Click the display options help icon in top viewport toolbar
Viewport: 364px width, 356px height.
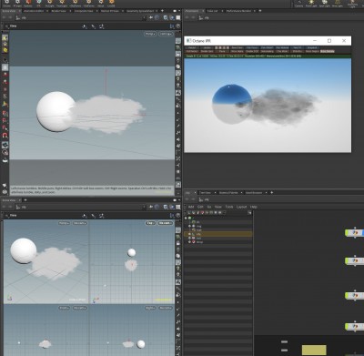point(178,26)
